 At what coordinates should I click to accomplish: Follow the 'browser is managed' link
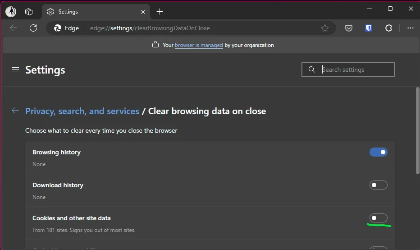point(199,45)
